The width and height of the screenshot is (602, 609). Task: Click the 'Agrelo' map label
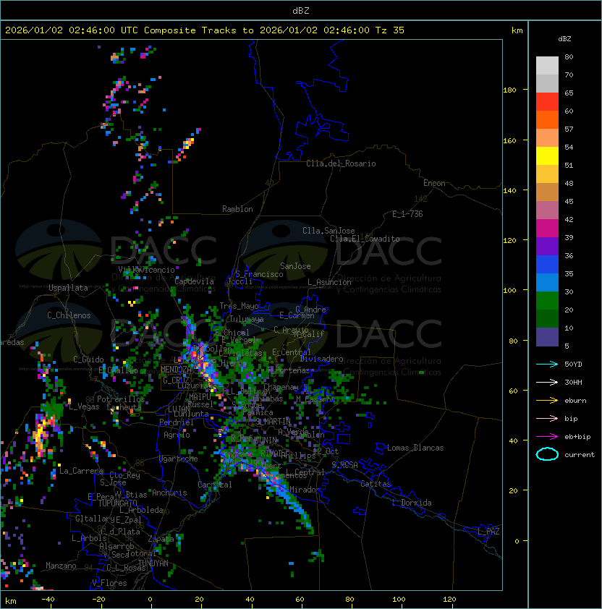(177, 435)
